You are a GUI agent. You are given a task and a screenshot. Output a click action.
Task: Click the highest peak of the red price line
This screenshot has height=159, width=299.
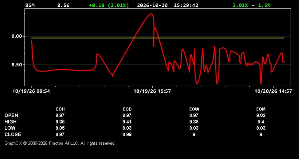point(151,14)
